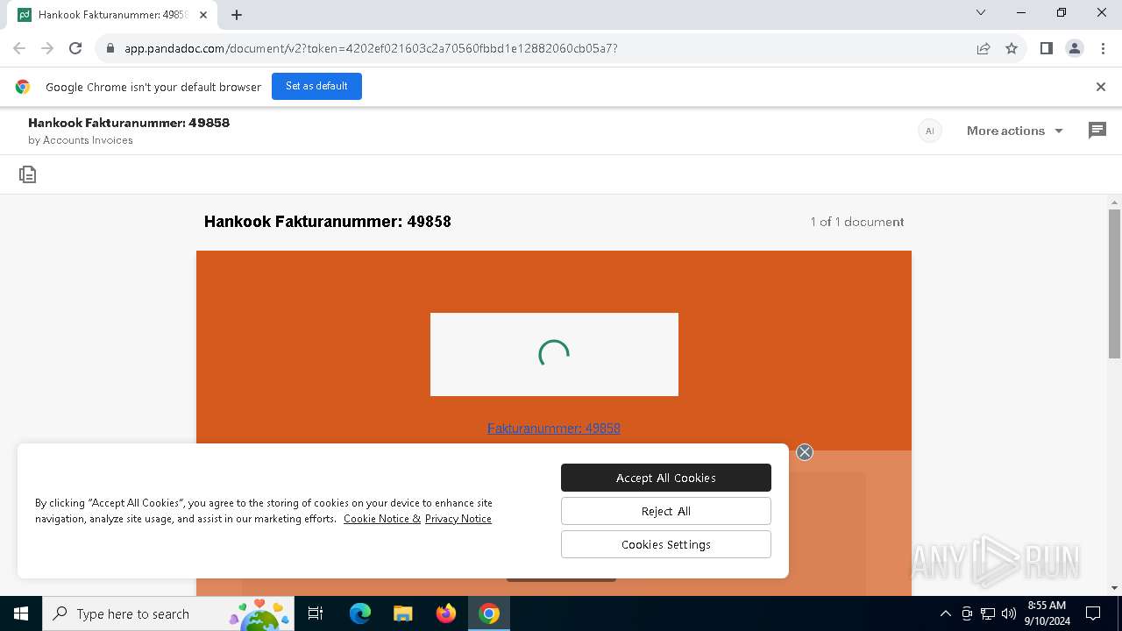
Task: Open Task View in taskbar
Action: [x=316, y=613]
